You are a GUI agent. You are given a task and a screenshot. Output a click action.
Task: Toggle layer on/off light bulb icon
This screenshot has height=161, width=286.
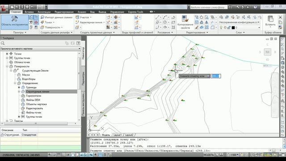coord(221,28)
